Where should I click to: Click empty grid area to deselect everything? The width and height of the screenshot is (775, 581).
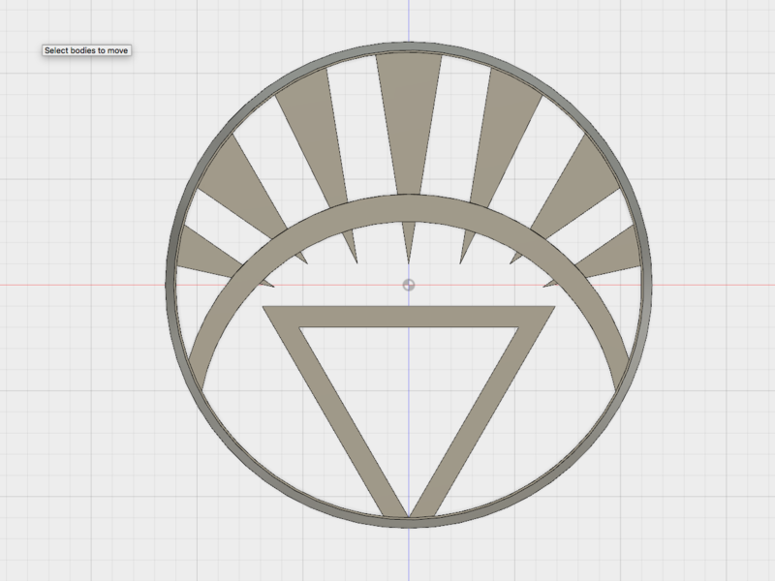point(77,436)
